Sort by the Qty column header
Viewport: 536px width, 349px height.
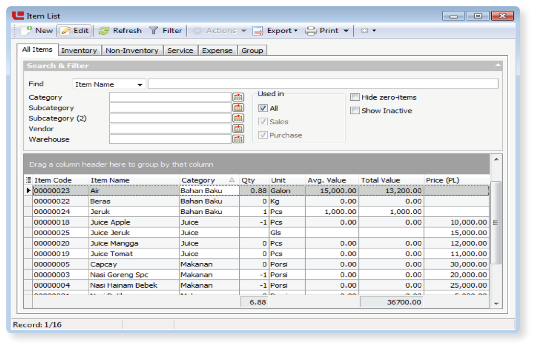[254, 180]
